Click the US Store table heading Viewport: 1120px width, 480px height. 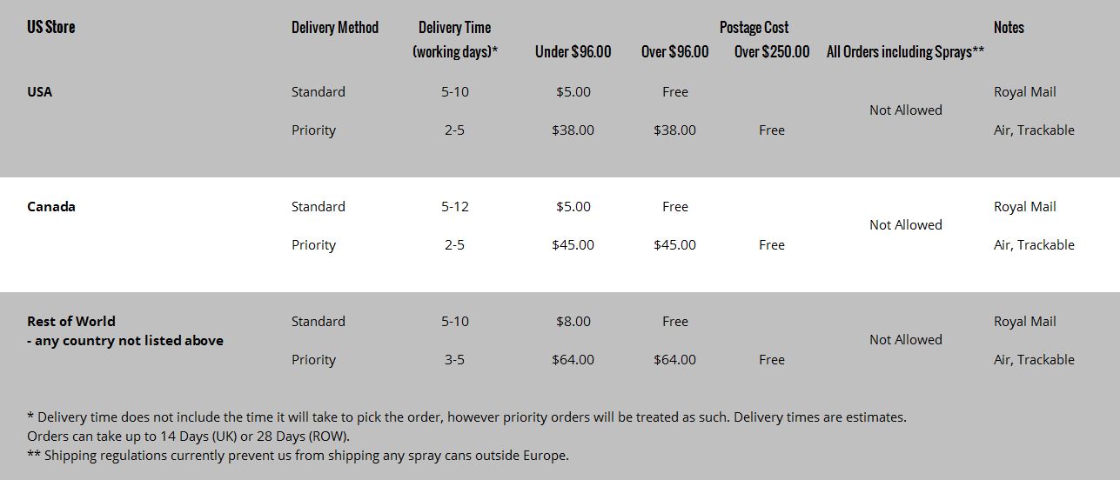pos(51,27)
